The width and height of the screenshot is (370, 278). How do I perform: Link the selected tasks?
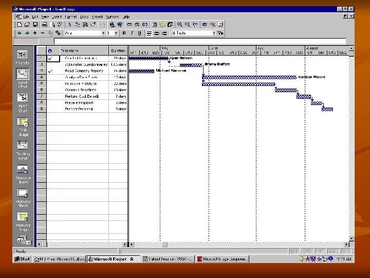(129, 25)
